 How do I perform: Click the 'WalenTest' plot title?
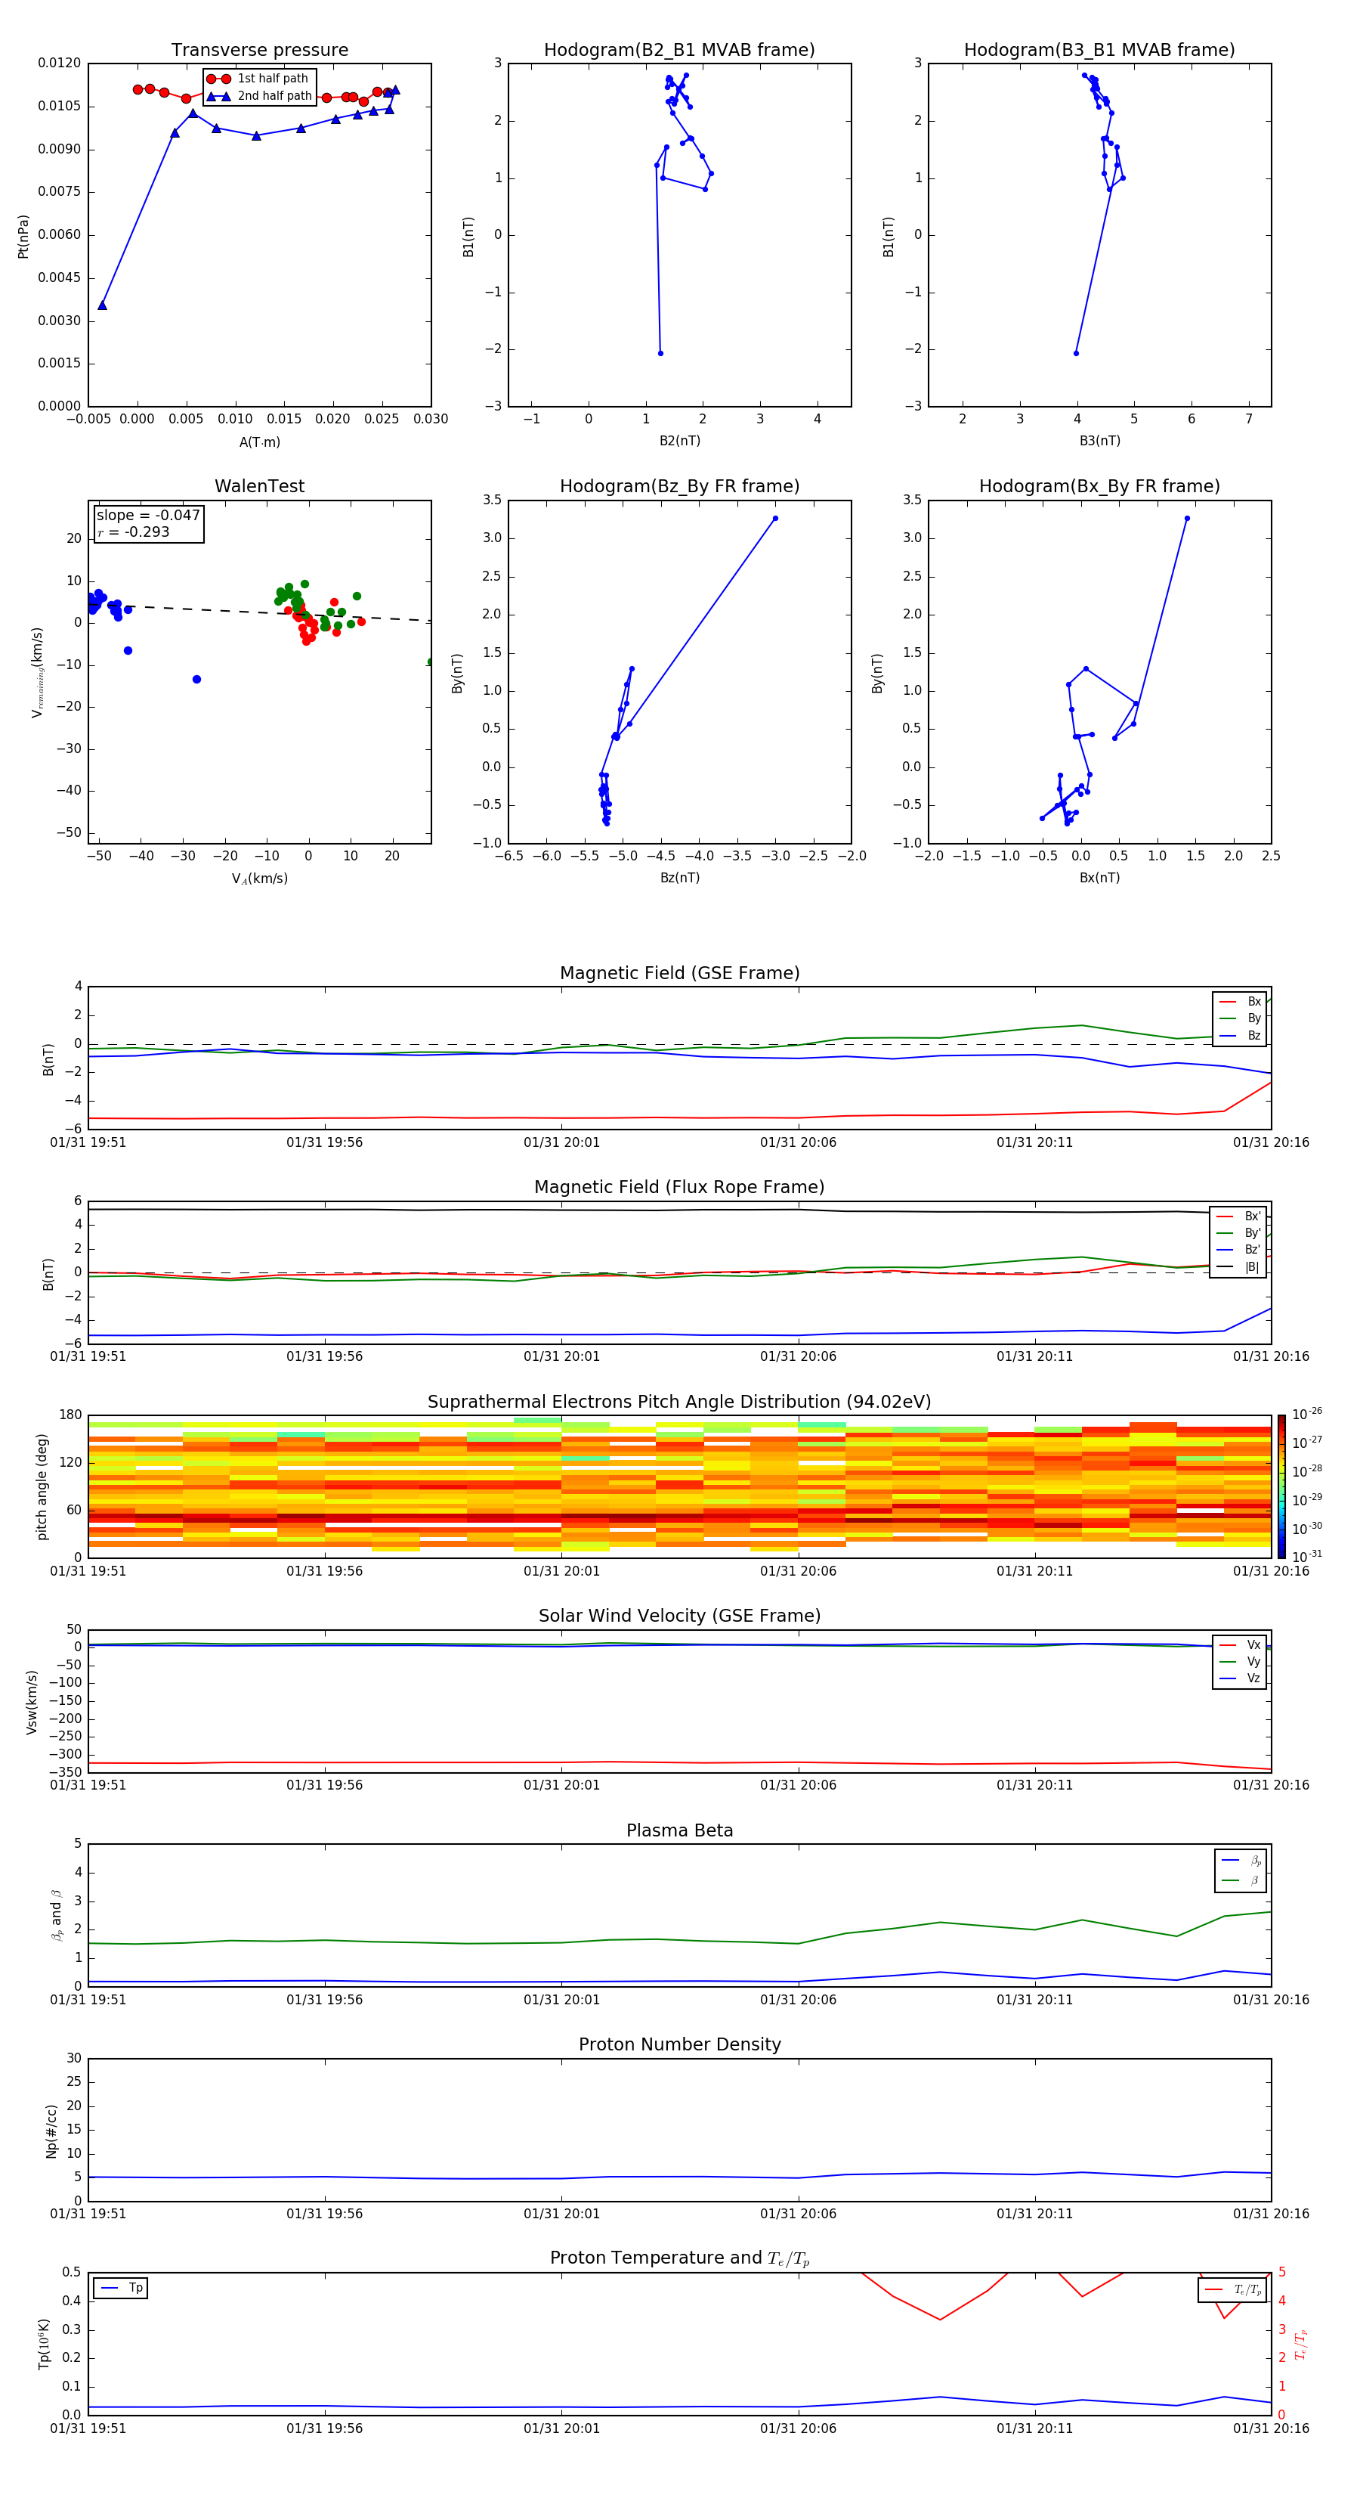pos(259,486)
